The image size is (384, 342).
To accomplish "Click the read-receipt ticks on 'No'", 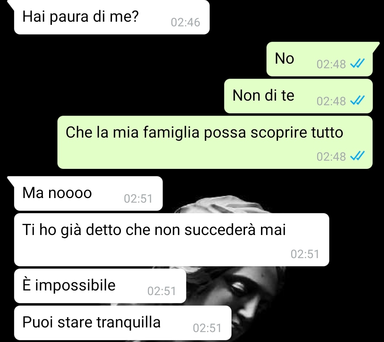I will 358,64.
